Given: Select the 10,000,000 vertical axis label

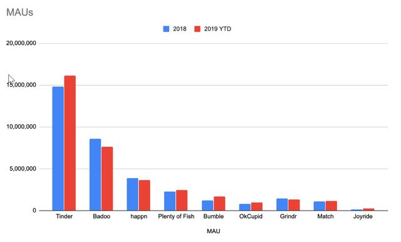Looking at the screenshot, I should click(x=21, y=127).
